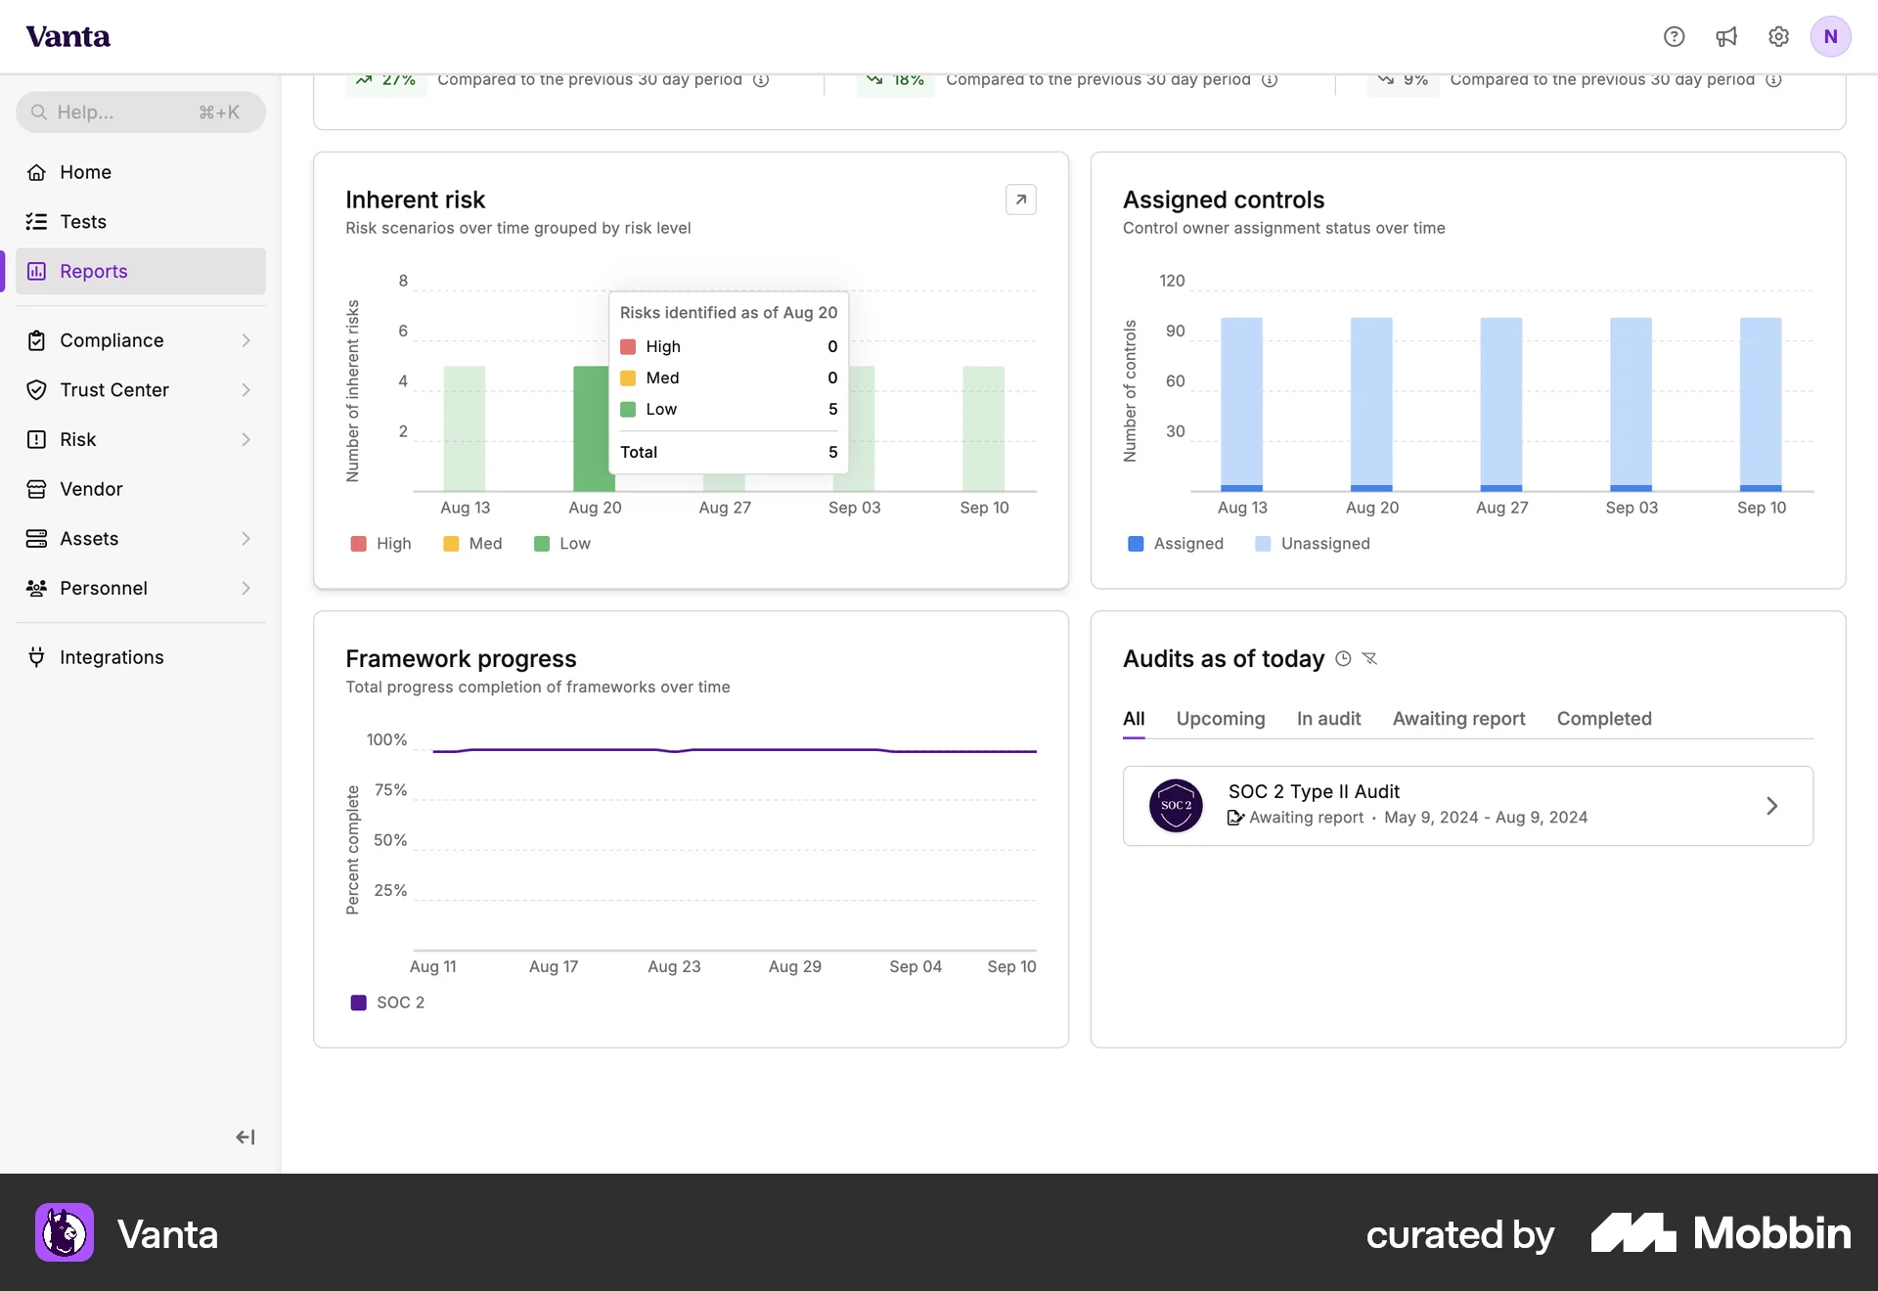The height and width of the screenshot is (1291, 1878).
Task: Select the Upcoming audits tab
Action: [x=1221, y=719]
